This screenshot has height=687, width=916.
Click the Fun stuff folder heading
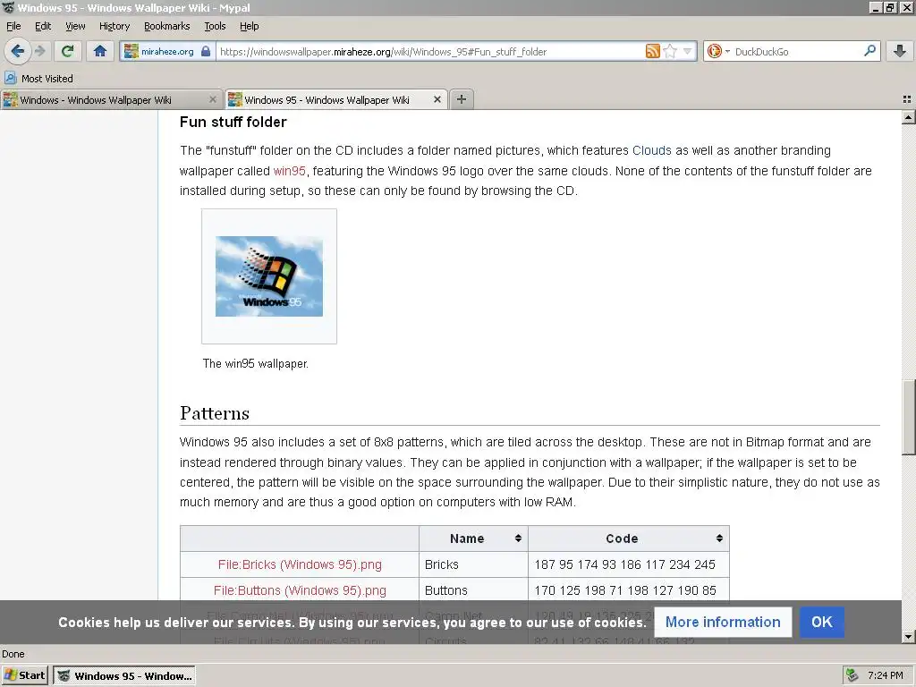233,122
